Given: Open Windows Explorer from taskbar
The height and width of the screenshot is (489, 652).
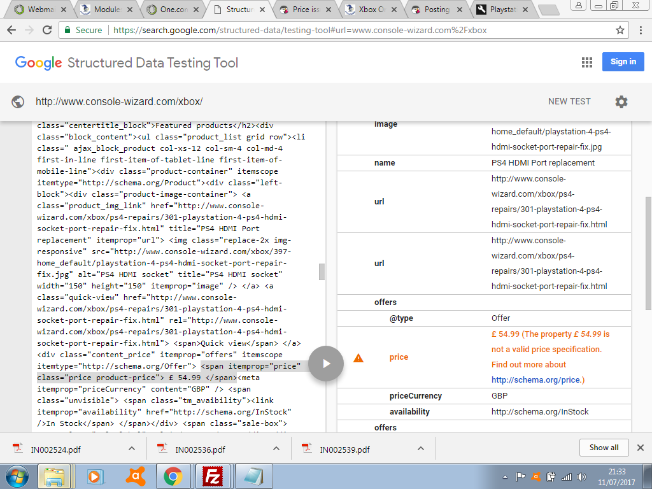Looking at the screenshot, I should [x=55, y=476].
